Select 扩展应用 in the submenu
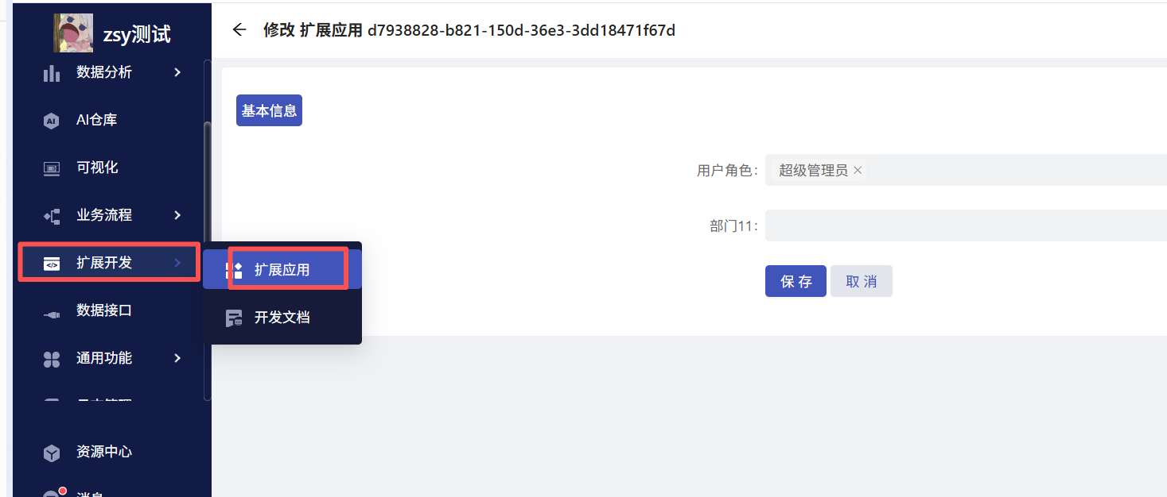The width and height of the screenshot is (1167, 497). pos(282,270)
